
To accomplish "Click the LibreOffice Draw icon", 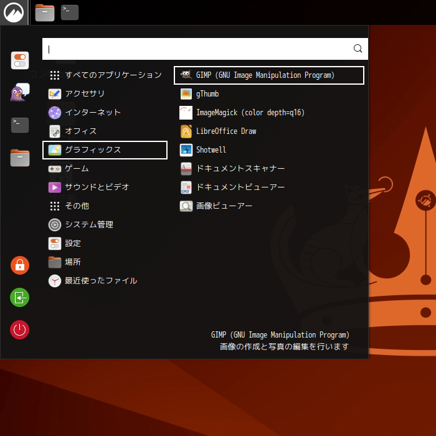I will (x=186, y=131).
